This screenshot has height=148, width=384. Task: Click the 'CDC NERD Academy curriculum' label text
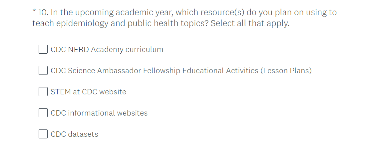tap(107, 50)
